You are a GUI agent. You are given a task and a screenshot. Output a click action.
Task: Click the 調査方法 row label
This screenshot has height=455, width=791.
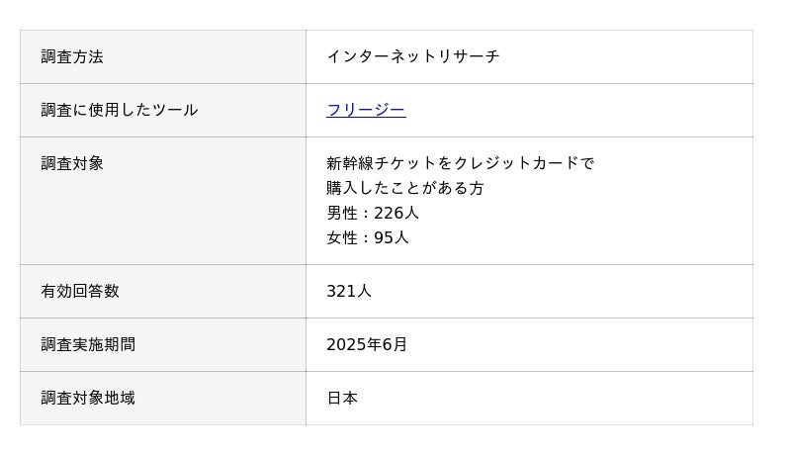click(72, 56)
